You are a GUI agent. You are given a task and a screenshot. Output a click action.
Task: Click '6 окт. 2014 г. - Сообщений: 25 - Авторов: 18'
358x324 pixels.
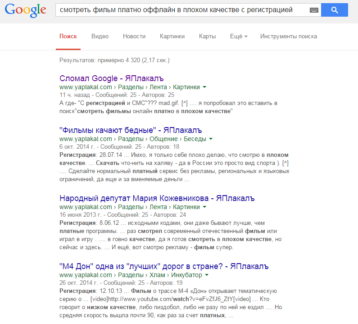(x=119, y=147)
